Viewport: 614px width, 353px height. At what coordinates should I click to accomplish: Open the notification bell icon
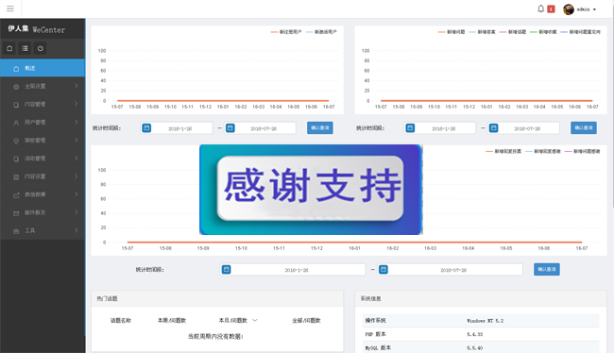point(540,8)
